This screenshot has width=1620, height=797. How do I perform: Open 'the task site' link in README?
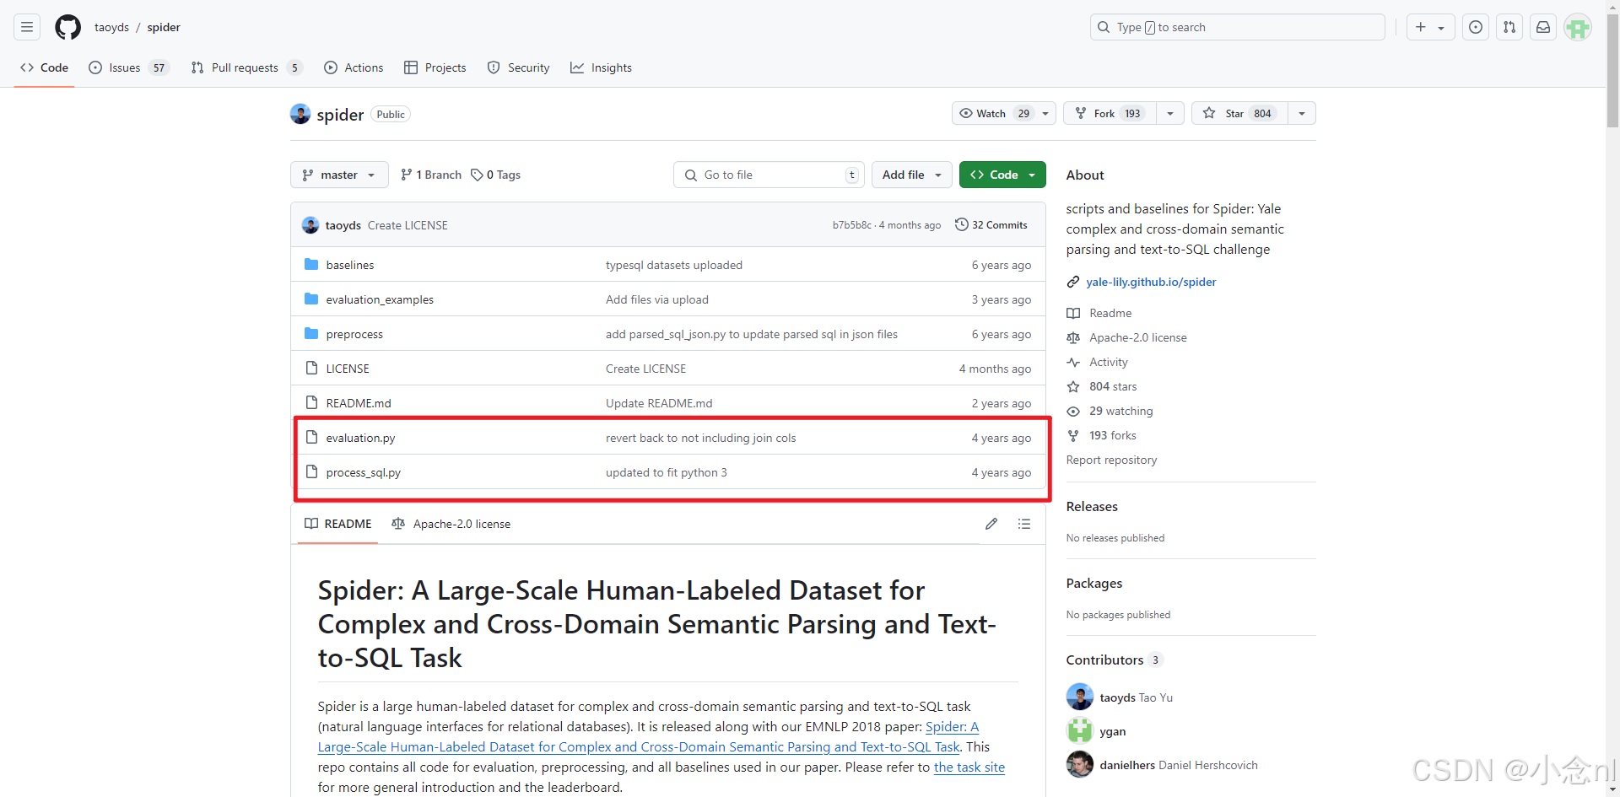(969, 767)
